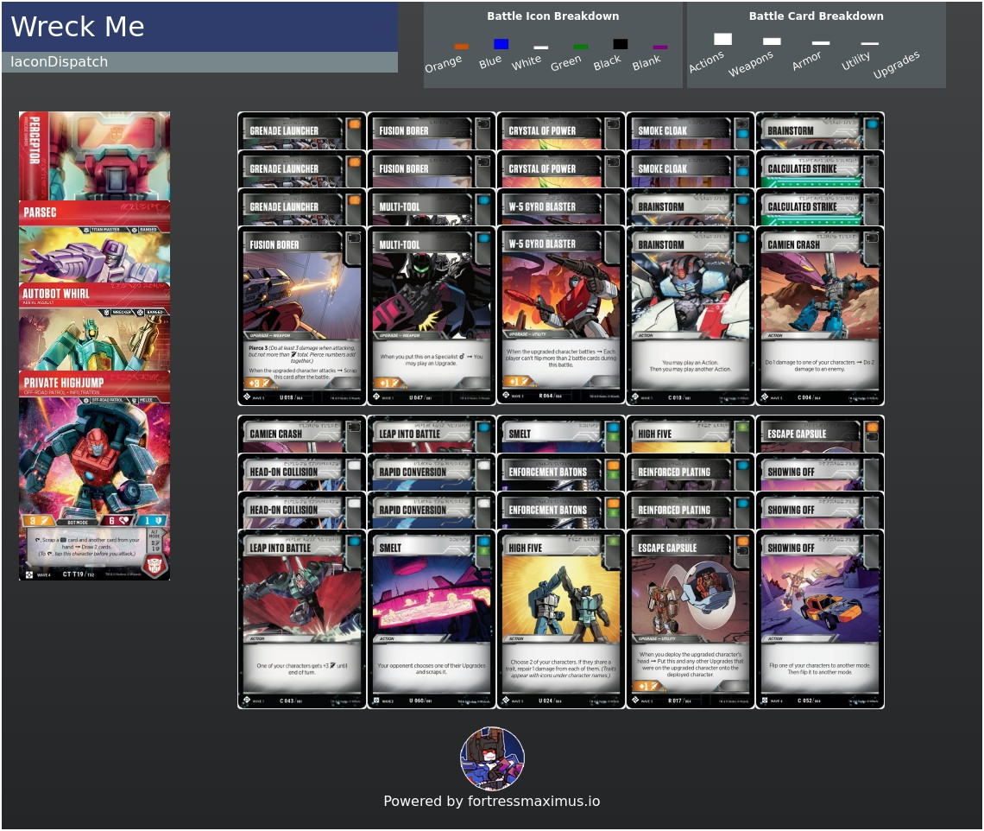Viewport: 984px width, 831px height.
Task: Select the Black battle icon swatch
Action: [x=620, y=44]
